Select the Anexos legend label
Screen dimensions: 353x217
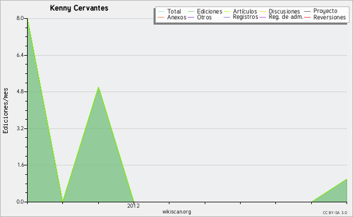click(176, 17)
